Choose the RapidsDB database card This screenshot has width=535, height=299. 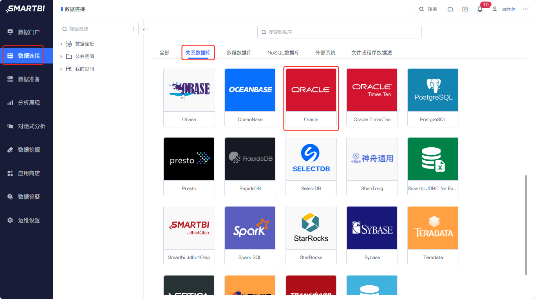[x=250, y=167]
